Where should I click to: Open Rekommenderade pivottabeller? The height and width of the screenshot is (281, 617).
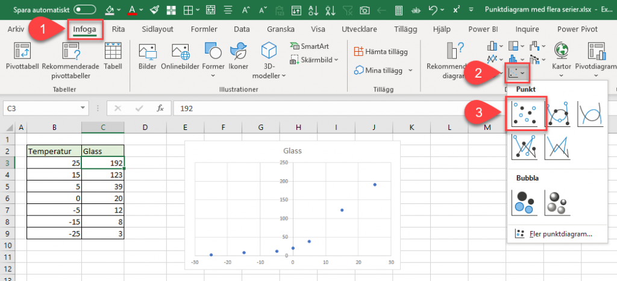pyautogui.click(x=72, y=61)
